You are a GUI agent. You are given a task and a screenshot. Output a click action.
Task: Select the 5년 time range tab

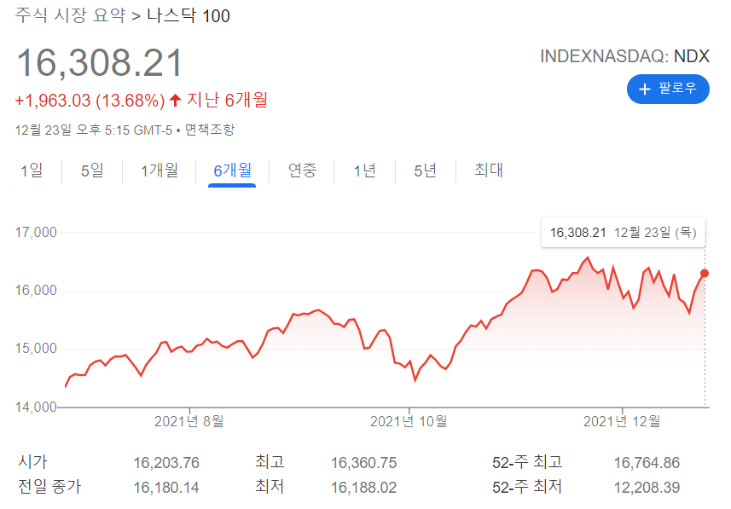(425, 171)
